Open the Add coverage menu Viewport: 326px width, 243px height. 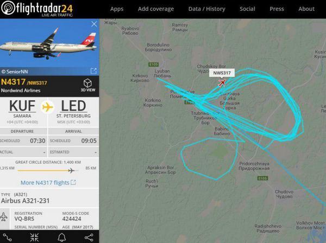pos(156,9)
